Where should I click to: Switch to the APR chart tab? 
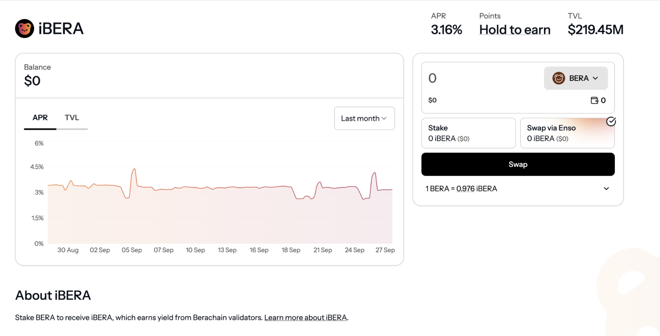click(x=40, y=118)
